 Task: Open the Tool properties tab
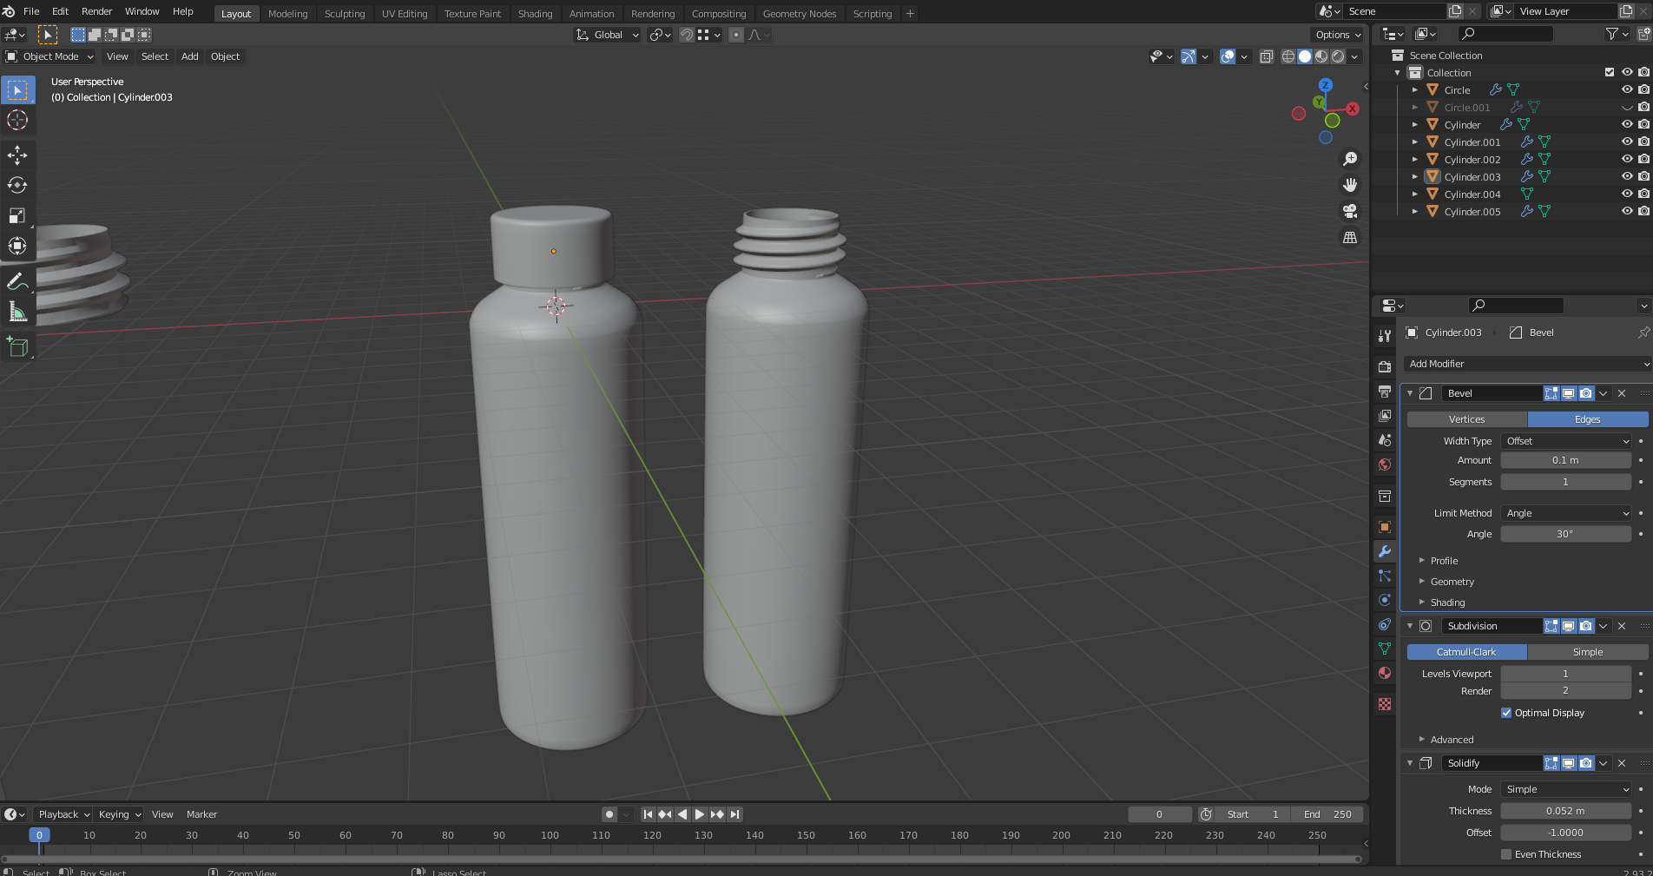1385,336
